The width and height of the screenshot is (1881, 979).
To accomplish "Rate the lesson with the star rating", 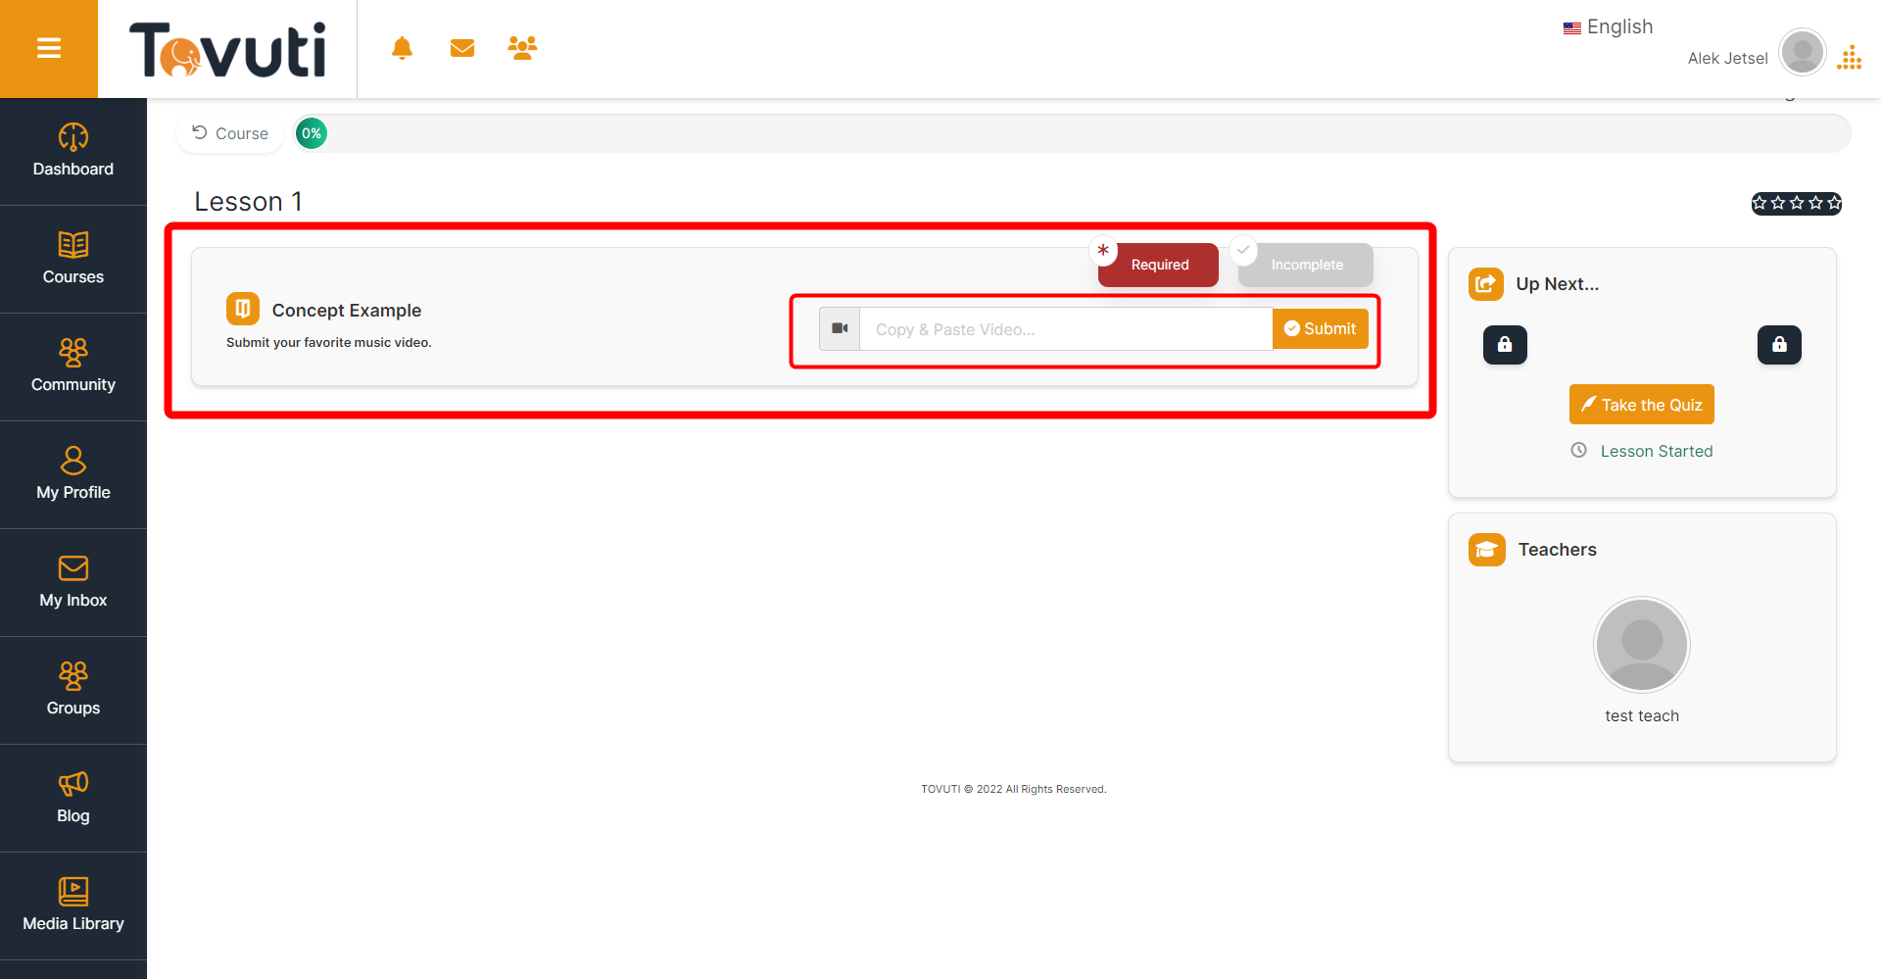I will coord(1797,203).
